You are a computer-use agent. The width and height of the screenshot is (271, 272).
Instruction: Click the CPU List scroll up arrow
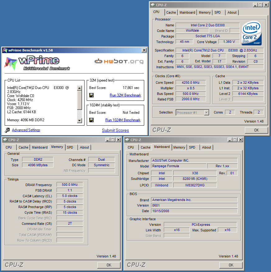coord(80,88)
